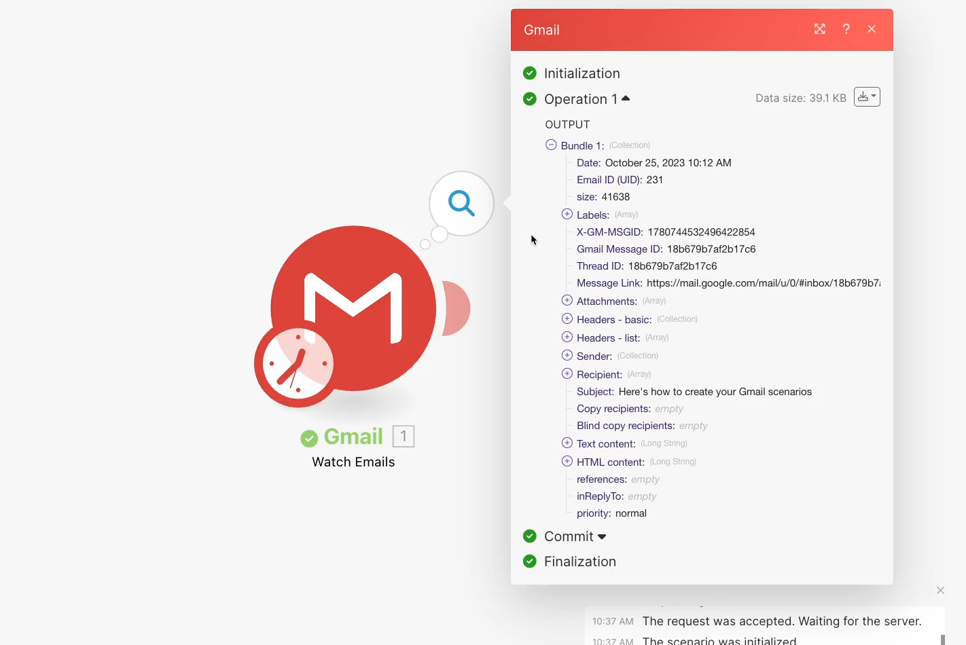Select the size value 41638
This screenshot has width=966, height=645.
(615, 197)
